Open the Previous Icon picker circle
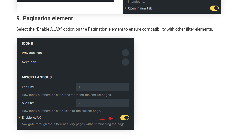The height and width of the screenshot is (140, 243). [x=125, y=53]
